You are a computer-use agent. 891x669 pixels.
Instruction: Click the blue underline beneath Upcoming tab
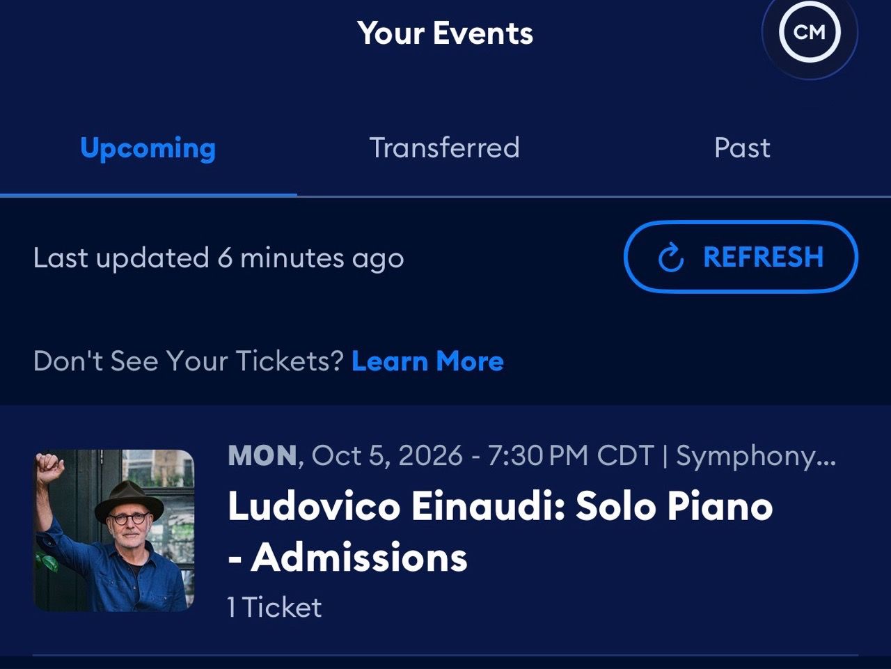[x=148, y=196]
